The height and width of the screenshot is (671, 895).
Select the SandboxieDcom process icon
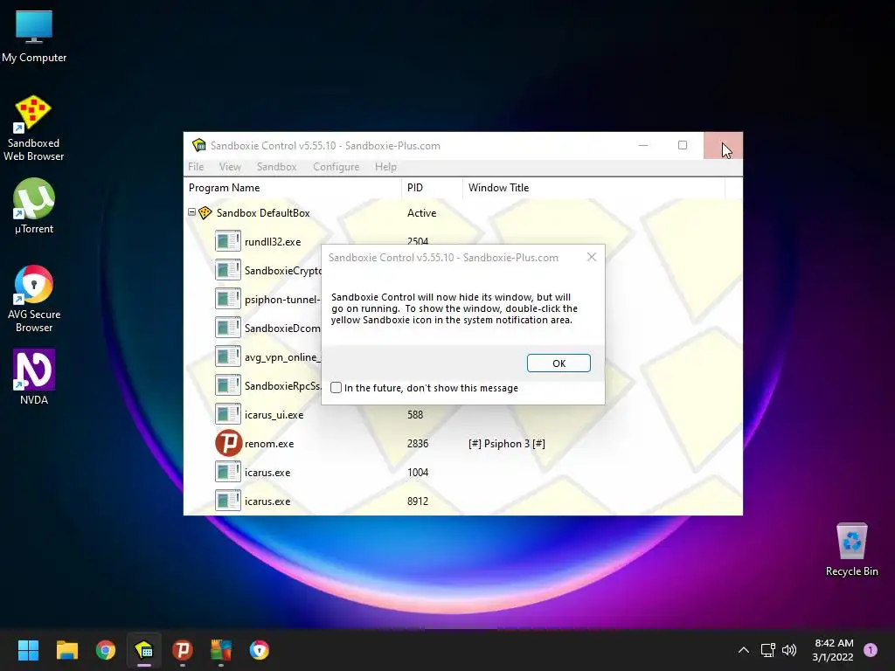228,328
